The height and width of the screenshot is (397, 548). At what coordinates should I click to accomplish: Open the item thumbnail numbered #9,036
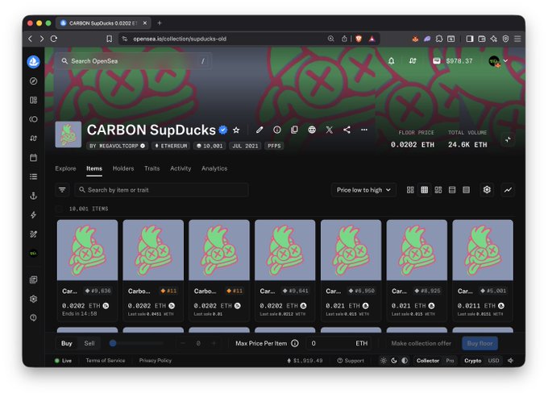(x=87, y=250)
